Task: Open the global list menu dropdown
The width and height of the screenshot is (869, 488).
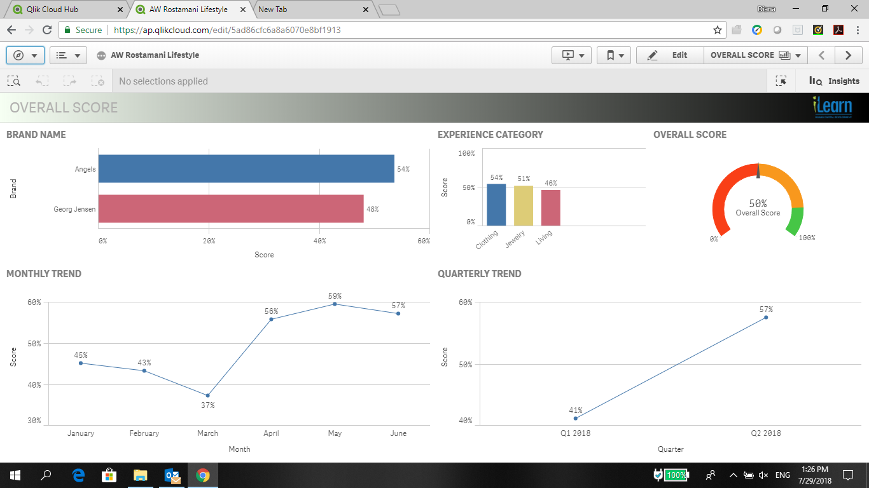Action: pyautogui.click(x=68, y=55)
